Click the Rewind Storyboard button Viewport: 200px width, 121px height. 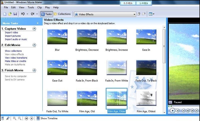click(x=26, y=119)
